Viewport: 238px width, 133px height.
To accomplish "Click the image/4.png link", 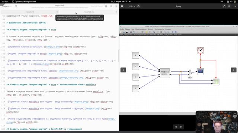I will [x=93, y=109].
